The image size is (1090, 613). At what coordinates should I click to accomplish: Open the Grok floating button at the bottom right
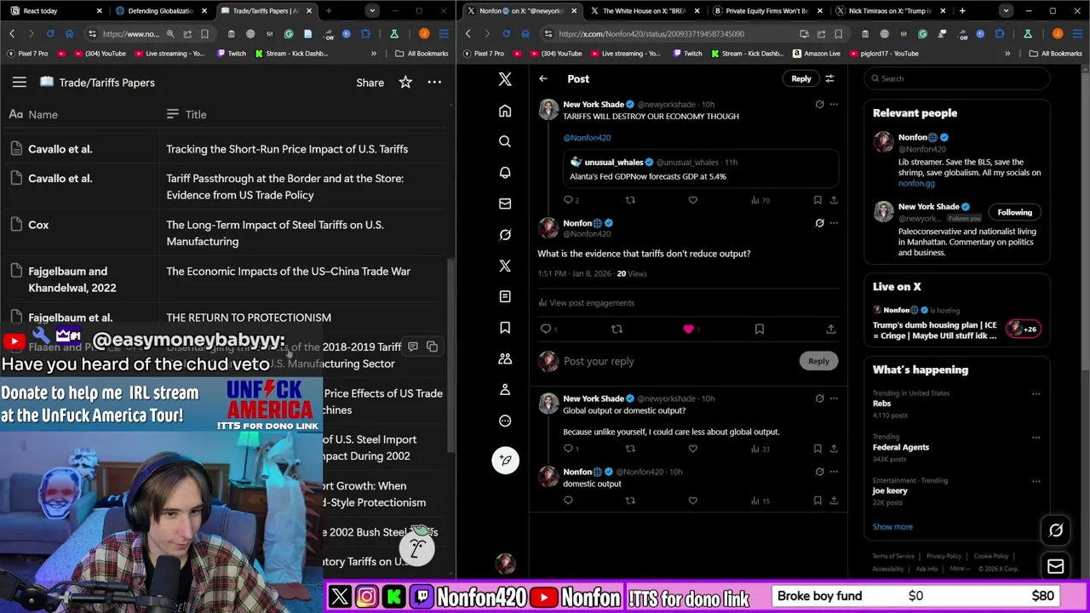(1056, 530)
